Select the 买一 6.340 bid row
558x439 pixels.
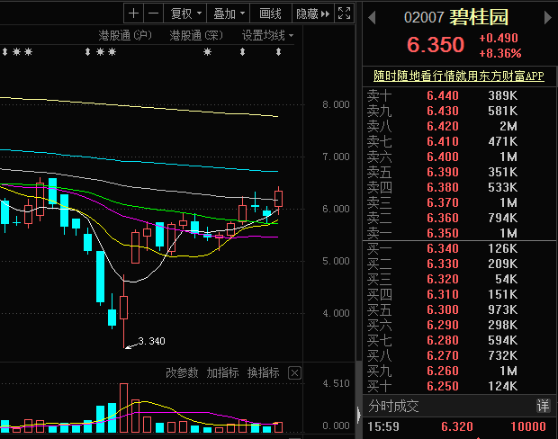pyautogui.click(x=459, y=248)
